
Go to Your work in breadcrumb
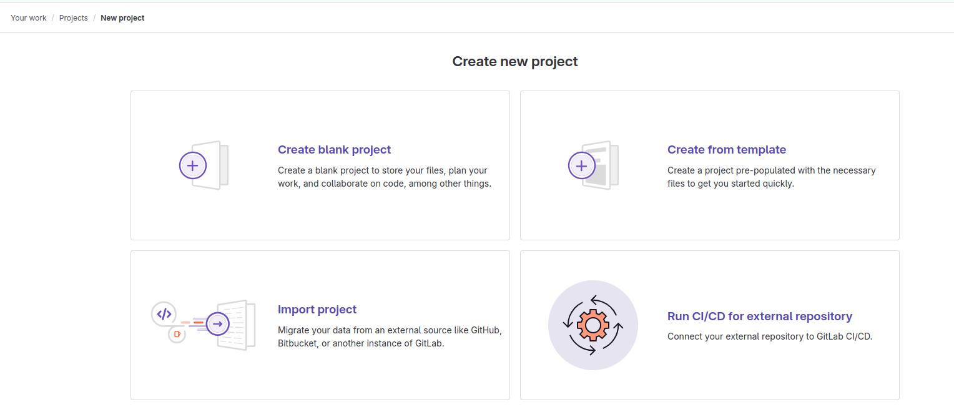(x=29, y=18)
